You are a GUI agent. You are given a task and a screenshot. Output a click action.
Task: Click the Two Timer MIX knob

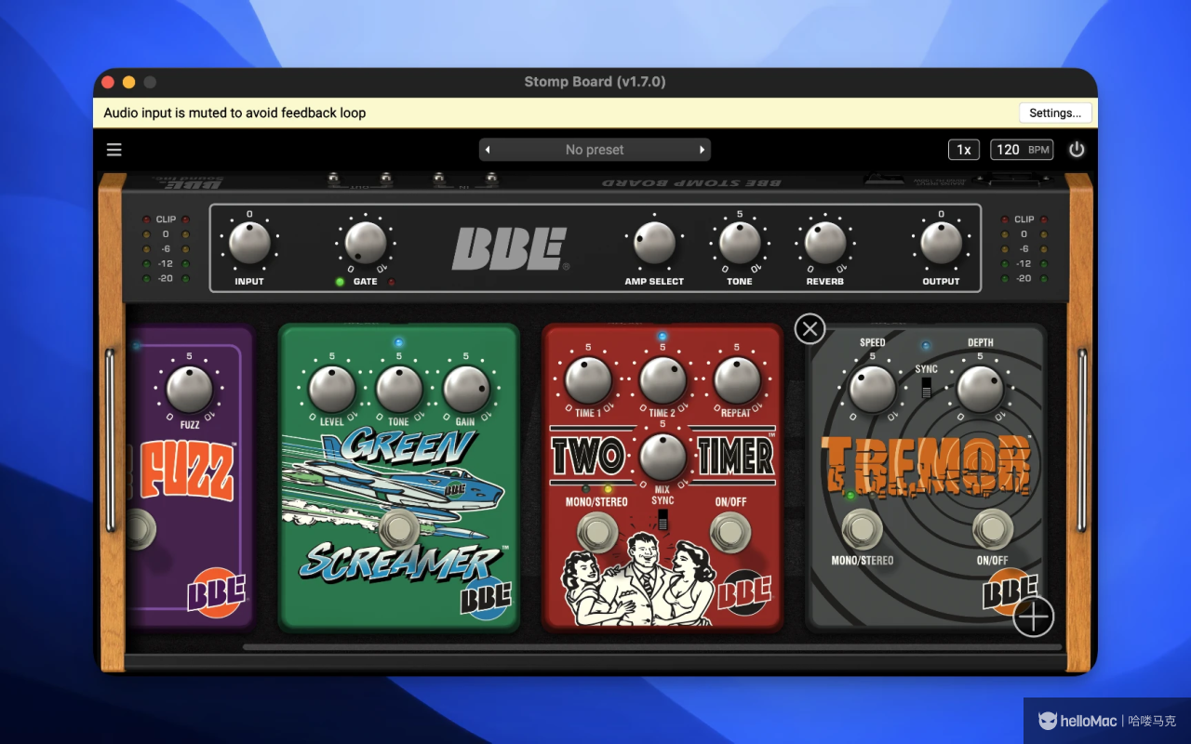(x=662, y=457)
